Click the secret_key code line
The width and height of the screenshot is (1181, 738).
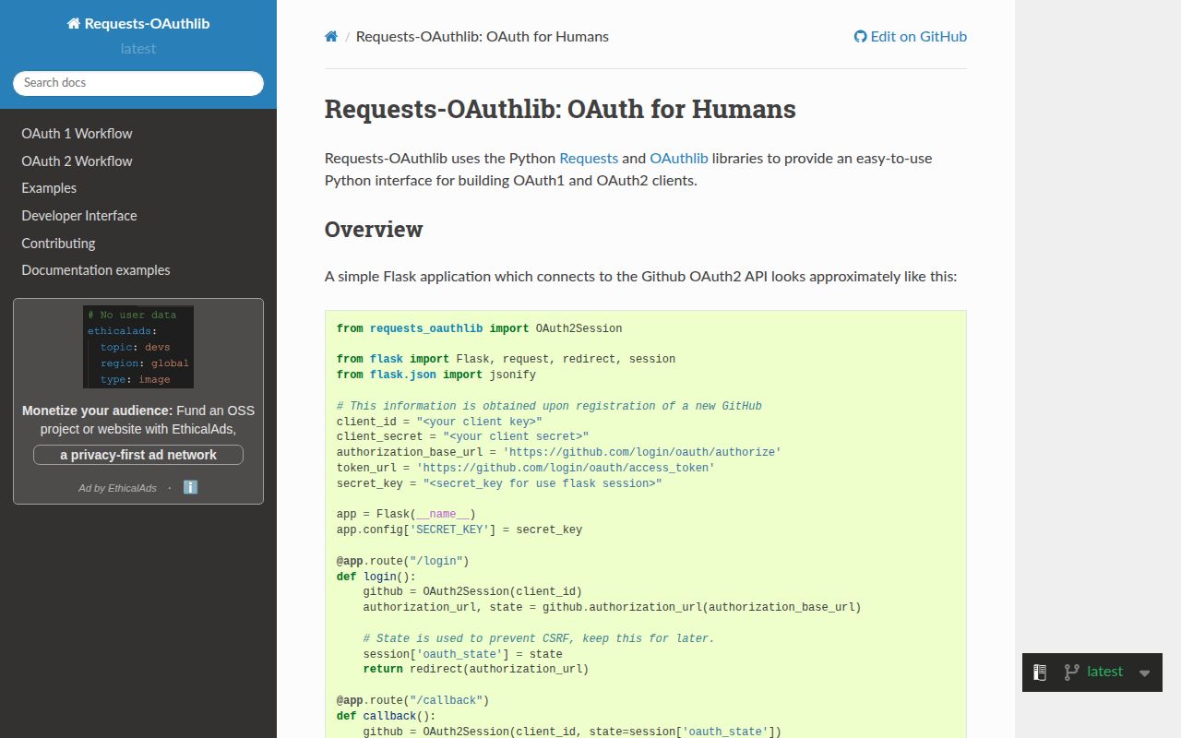coord(499,483)
